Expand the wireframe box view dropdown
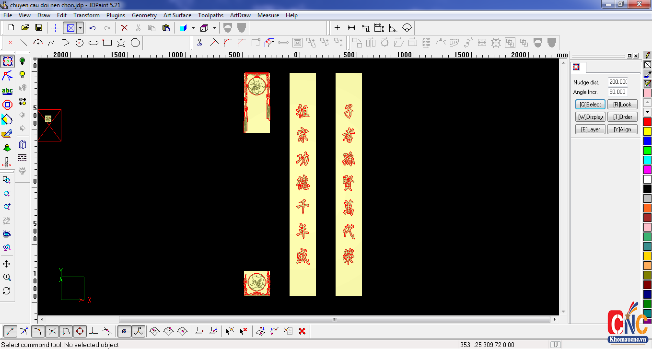This screenshot has width=652, height=349. coord(214,28)
